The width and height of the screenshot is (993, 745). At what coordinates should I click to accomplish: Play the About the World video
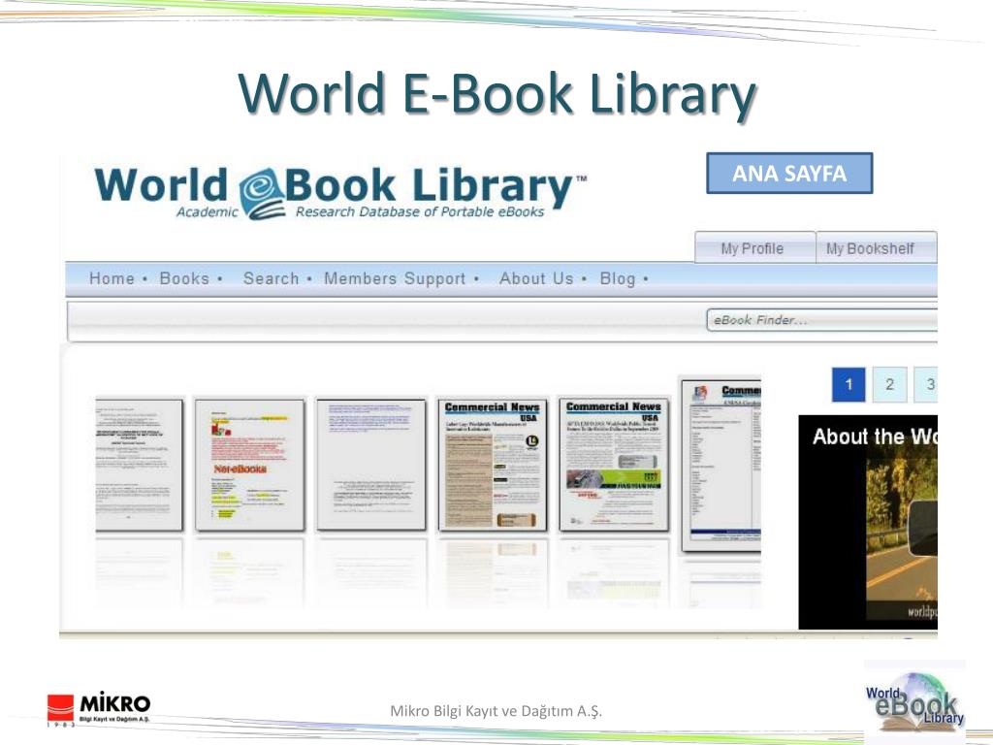click(868, 522)
